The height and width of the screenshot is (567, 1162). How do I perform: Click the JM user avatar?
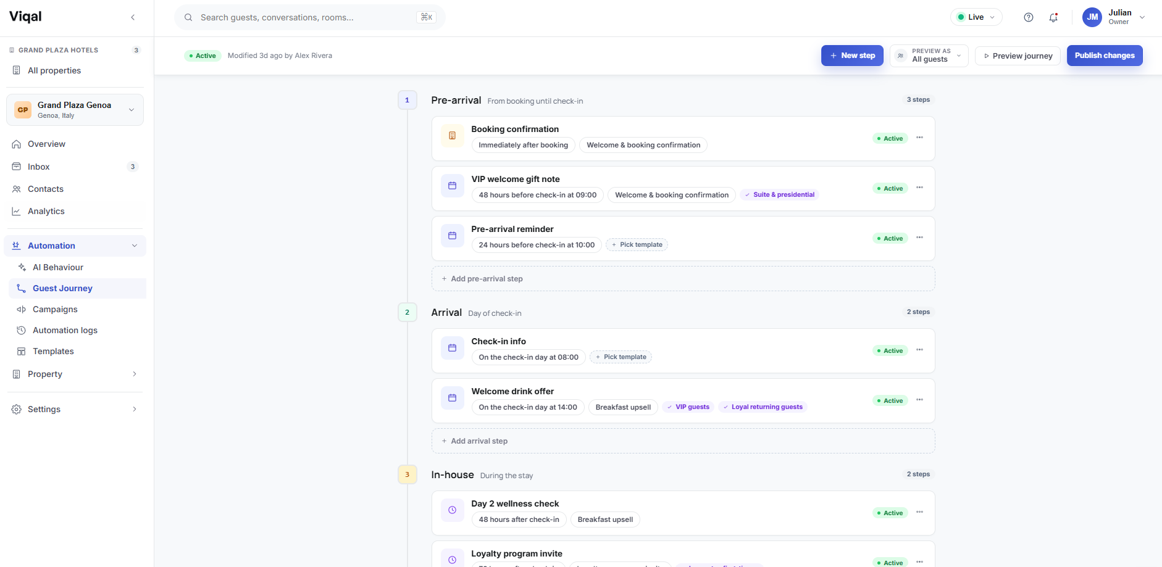[1092, 17]
